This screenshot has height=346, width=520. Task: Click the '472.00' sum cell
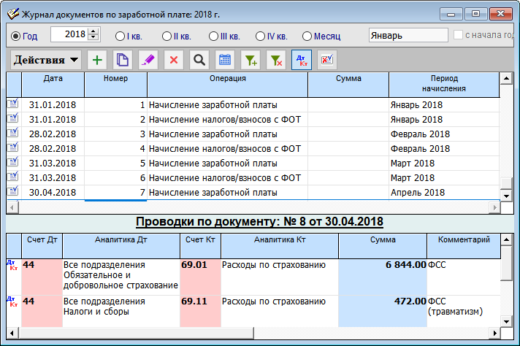tap(383, 312)
